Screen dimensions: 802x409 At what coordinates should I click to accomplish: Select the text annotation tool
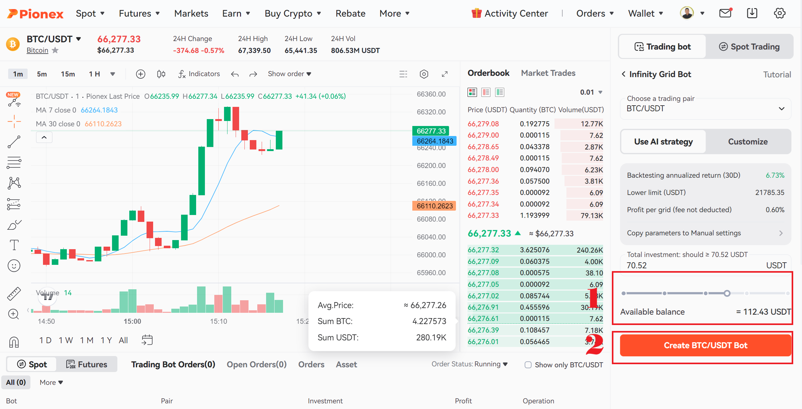(14, 245)
